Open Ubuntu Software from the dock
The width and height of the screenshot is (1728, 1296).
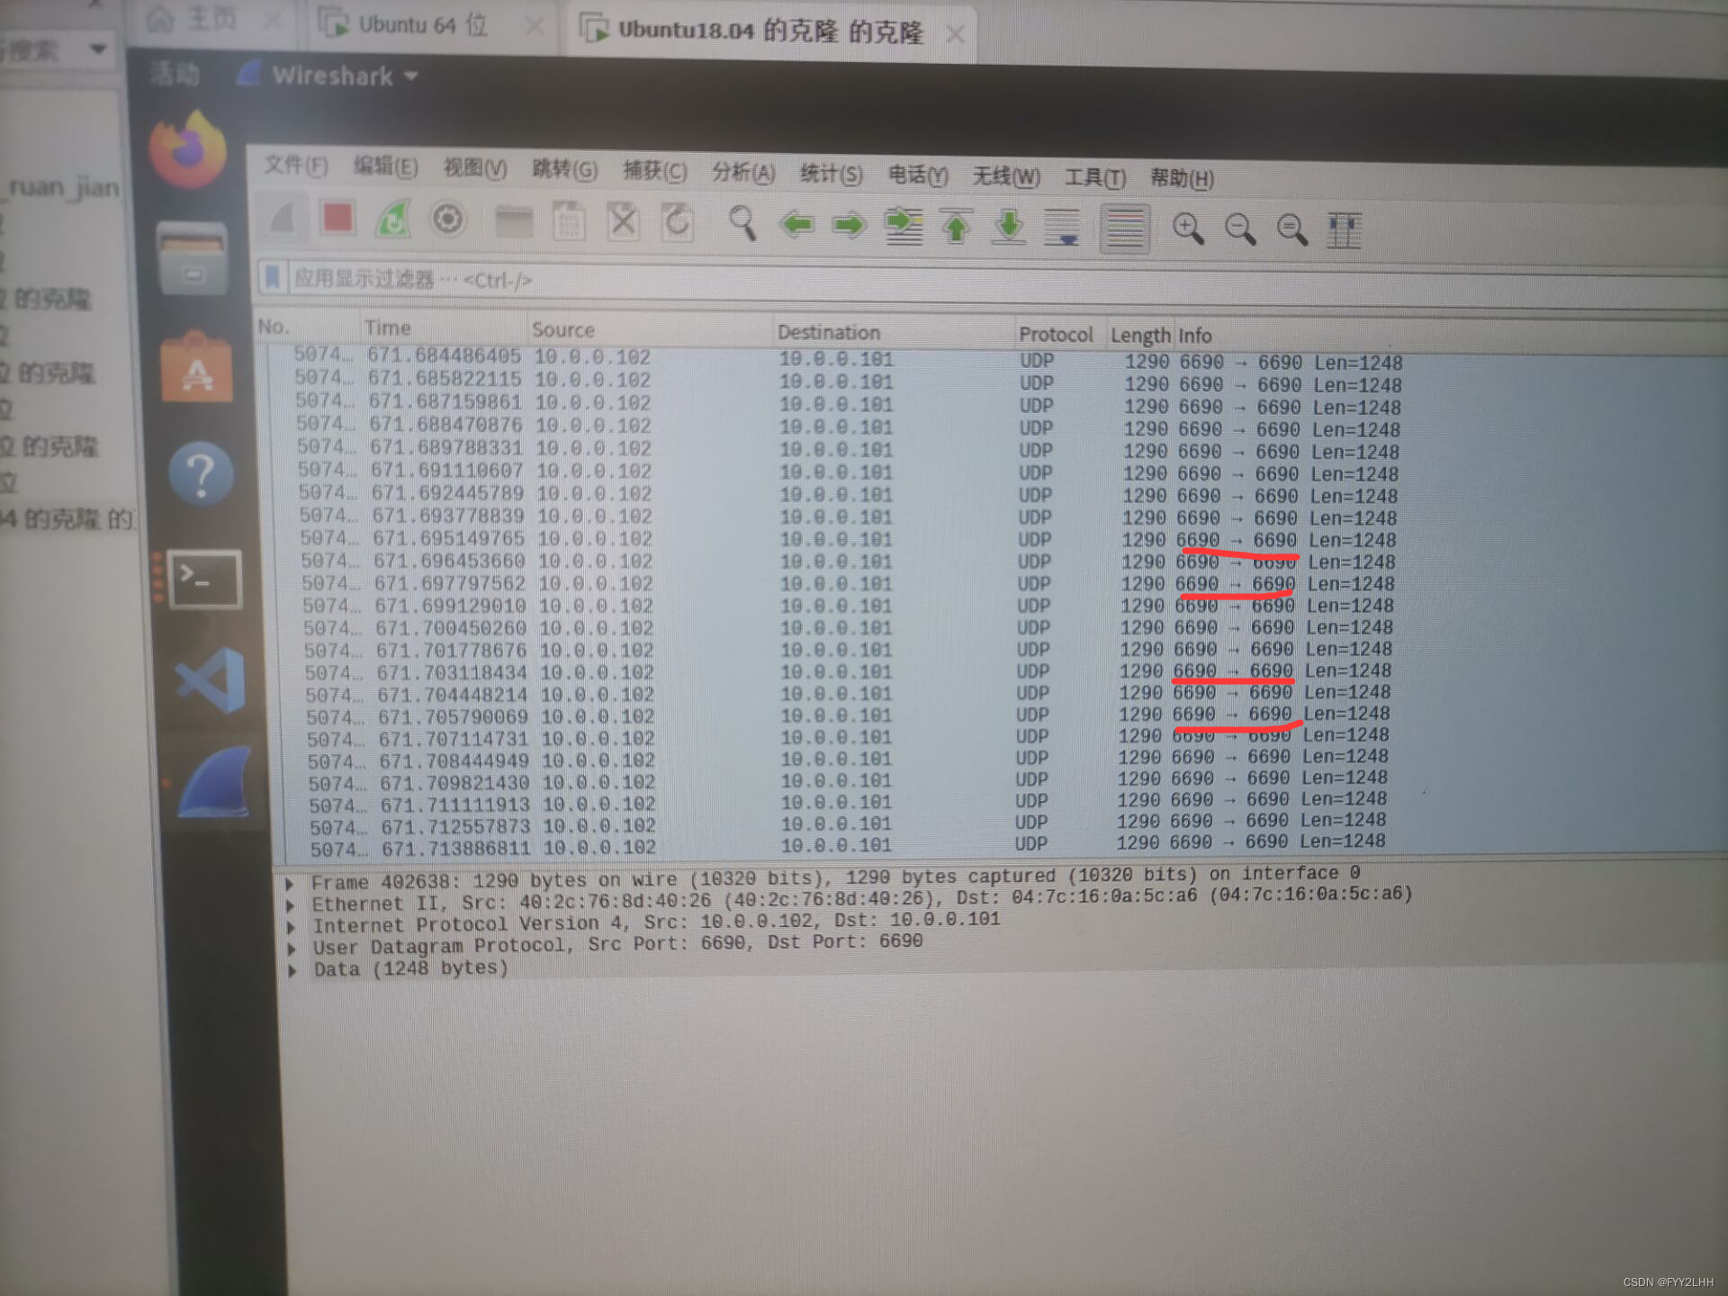(196, 367)
